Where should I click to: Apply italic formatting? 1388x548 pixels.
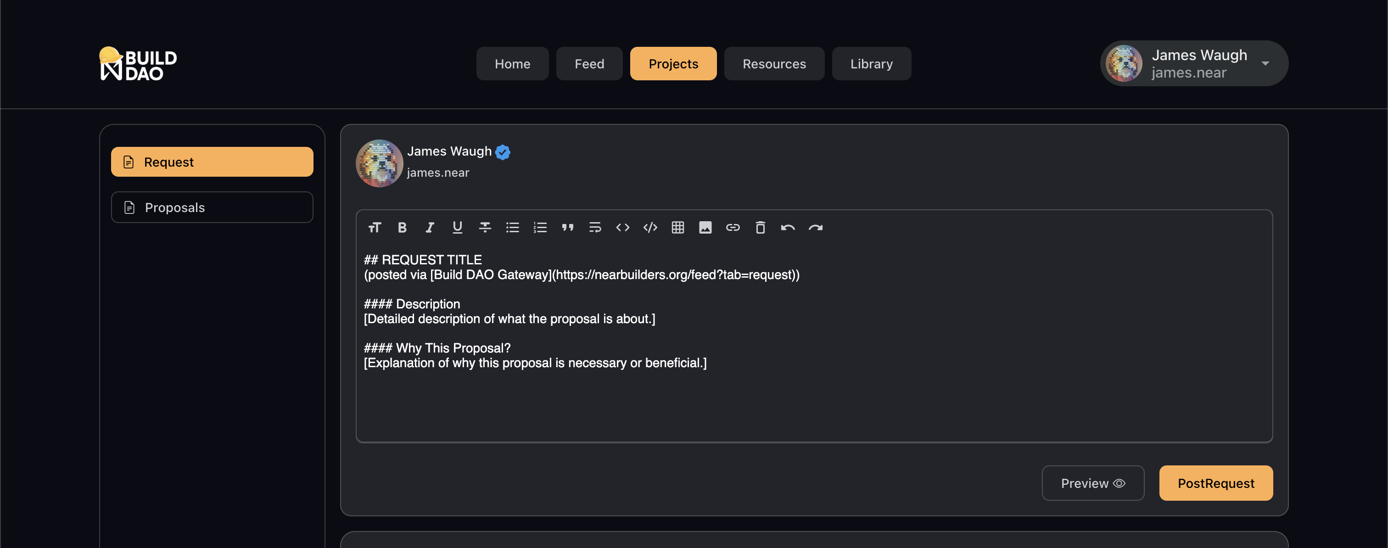tap(430, 227)
